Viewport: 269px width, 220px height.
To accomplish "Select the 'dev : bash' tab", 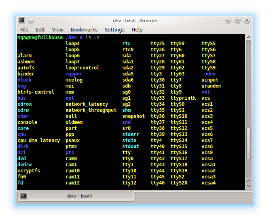I will coord(76,196).
